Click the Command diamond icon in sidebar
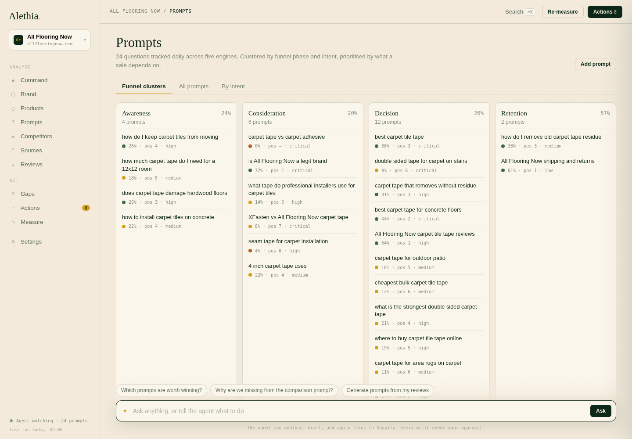The height and width of the screenshot is (439, 632). point(13,80)
